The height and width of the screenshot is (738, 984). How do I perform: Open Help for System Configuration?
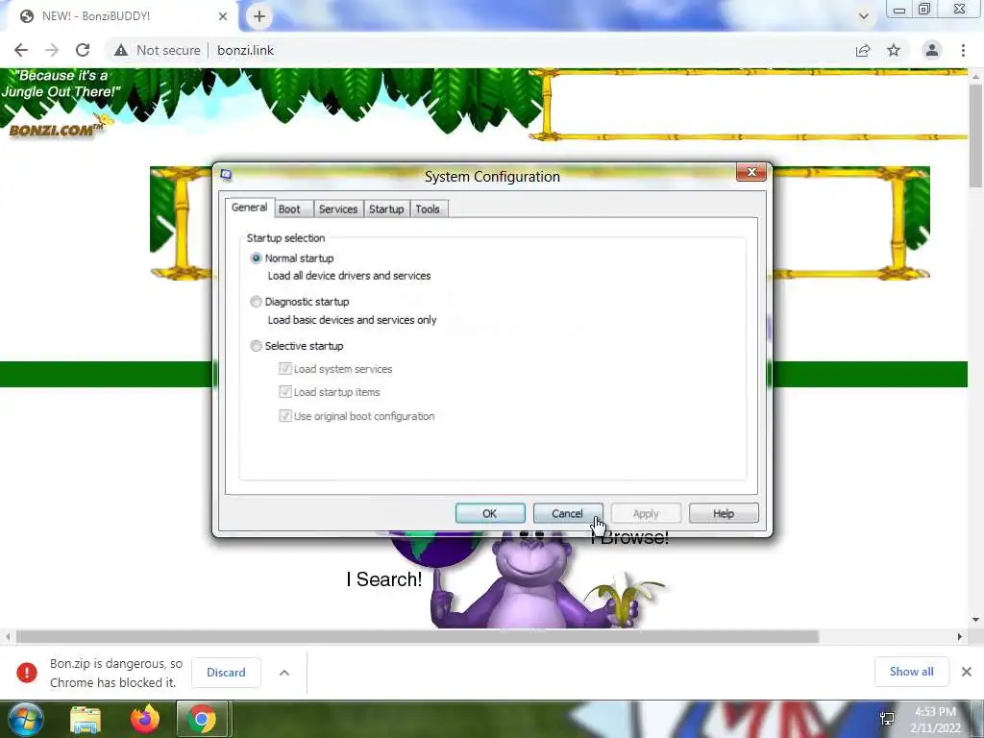coord(724,513)
